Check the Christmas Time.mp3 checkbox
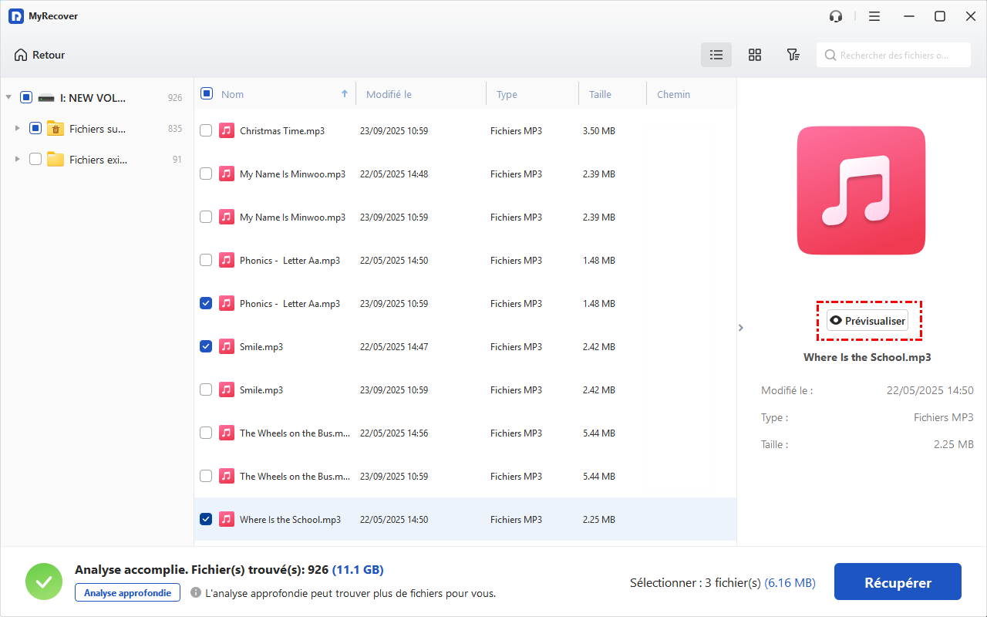 pos(206,131)
